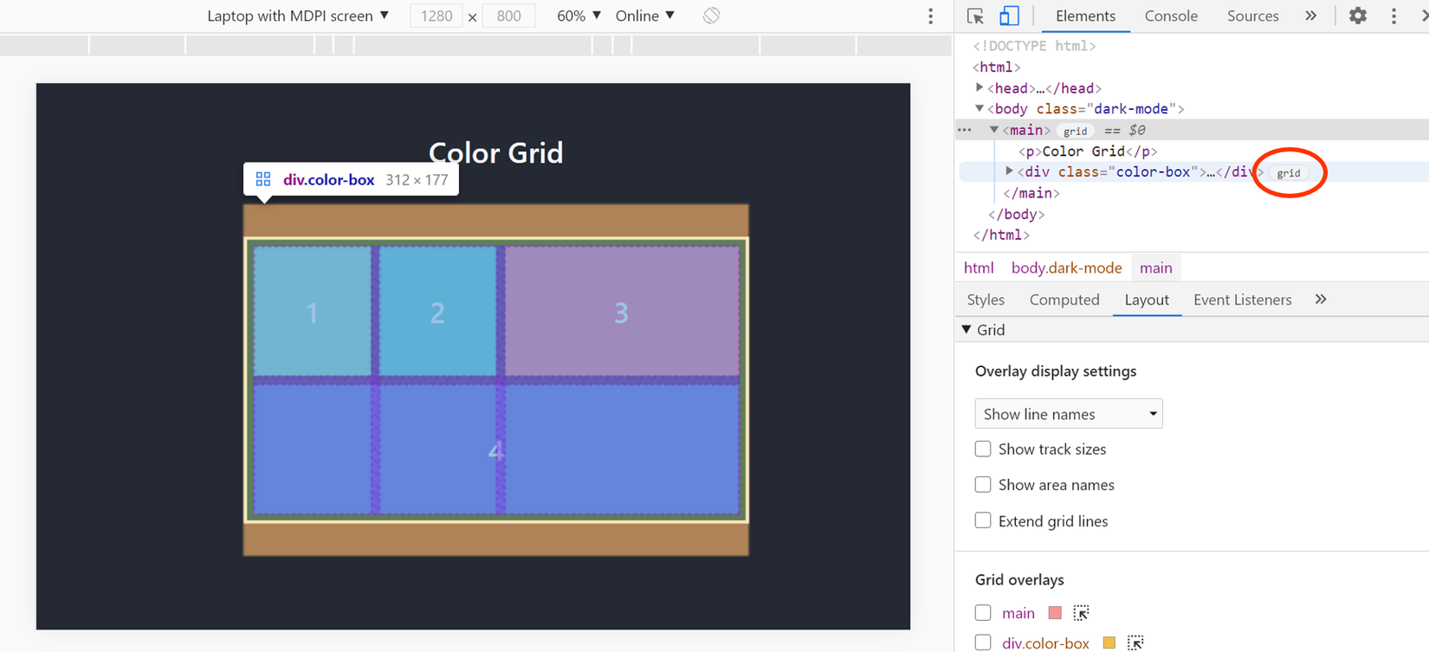Open the Show line names dropdown
Image resolution: width=1429 pixels, height=652 pixels.
[1068, 414]
